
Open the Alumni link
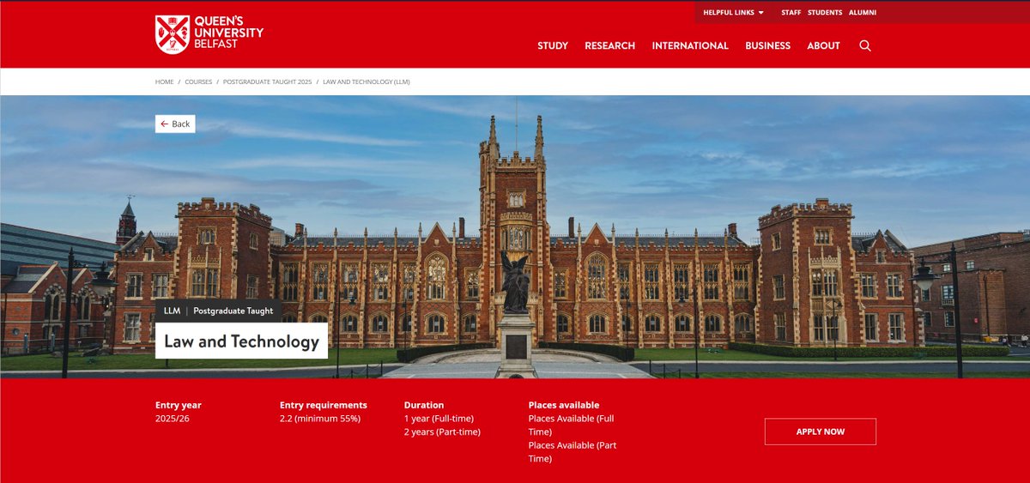point(863,13)
